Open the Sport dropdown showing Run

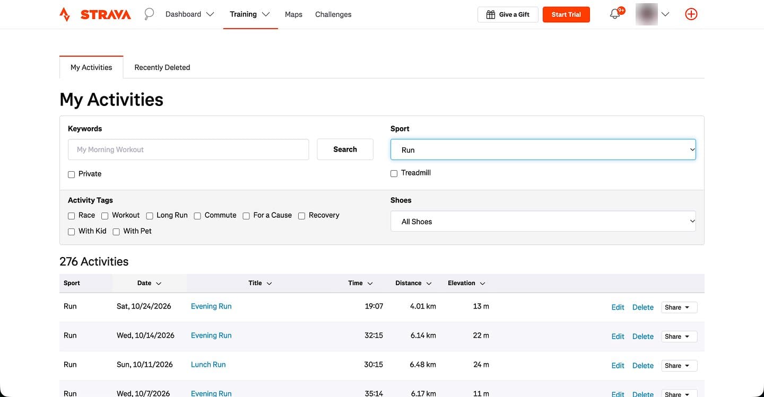(x=543, y=149)
